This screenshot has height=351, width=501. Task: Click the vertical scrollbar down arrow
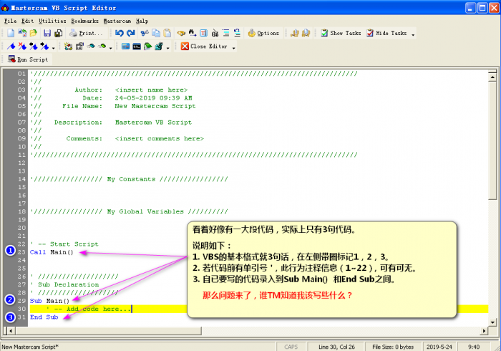[x=492, y=322]
